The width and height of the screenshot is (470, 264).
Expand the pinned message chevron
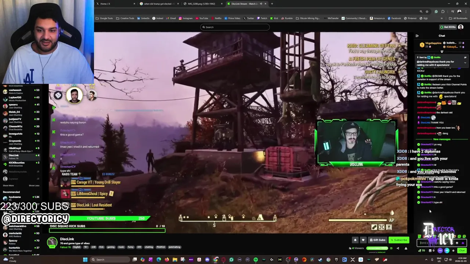465,62
